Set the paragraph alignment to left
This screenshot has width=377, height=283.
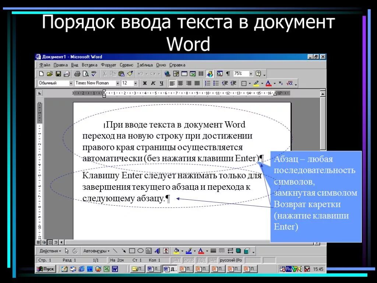tap(172, 83)
